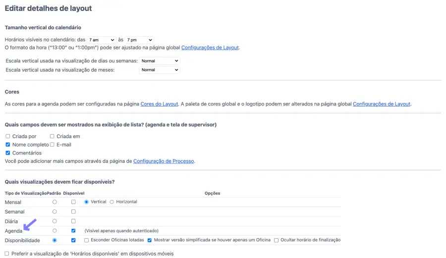Enable the 'E-mail' field checkbox
Viewport: 446px width, 258px height.
pyautogui.click(x=52, y=145)
